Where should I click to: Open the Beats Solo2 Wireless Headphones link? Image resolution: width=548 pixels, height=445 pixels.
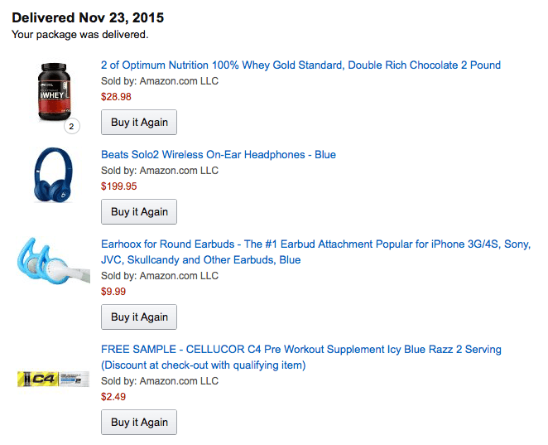pyautogui.click(x=218, y=155)
